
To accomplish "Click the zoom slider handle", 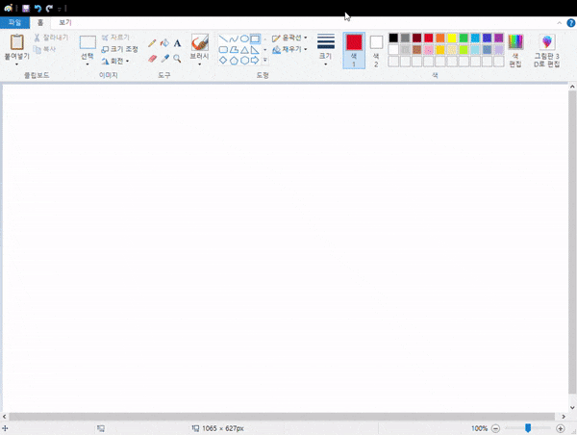I will coord(528,427).
